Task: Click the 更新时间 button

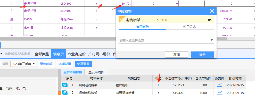Action: [46, 64]
